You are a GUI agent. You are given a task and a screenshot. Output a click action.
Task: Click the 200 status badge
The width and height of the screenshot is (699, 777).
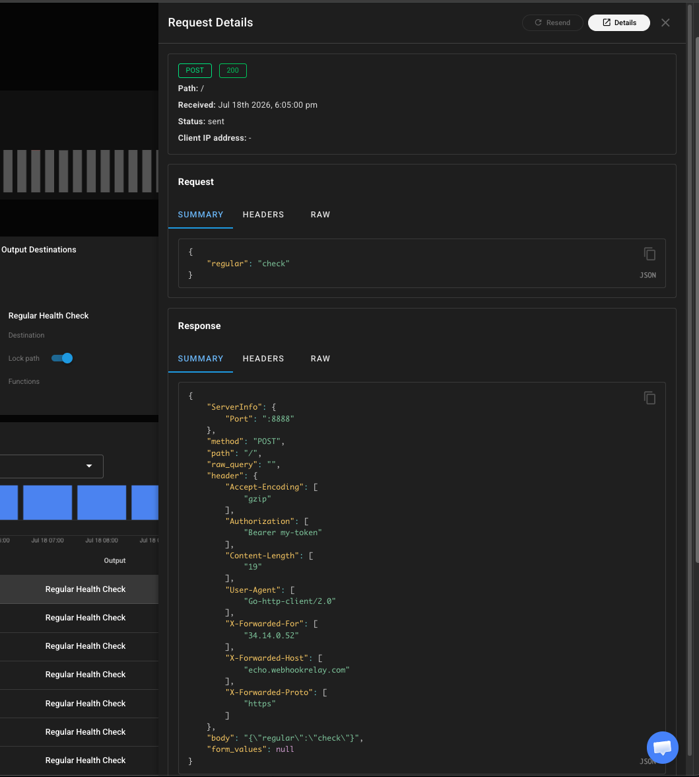click(x=232, y=70)
